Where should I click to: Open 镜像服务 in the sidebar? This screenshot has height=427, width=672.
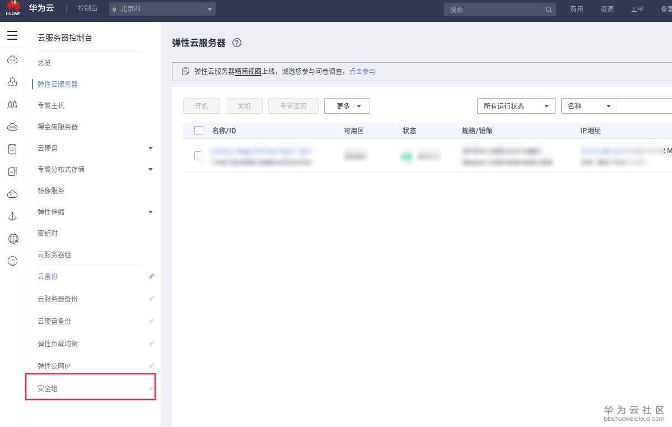[51, 191]
